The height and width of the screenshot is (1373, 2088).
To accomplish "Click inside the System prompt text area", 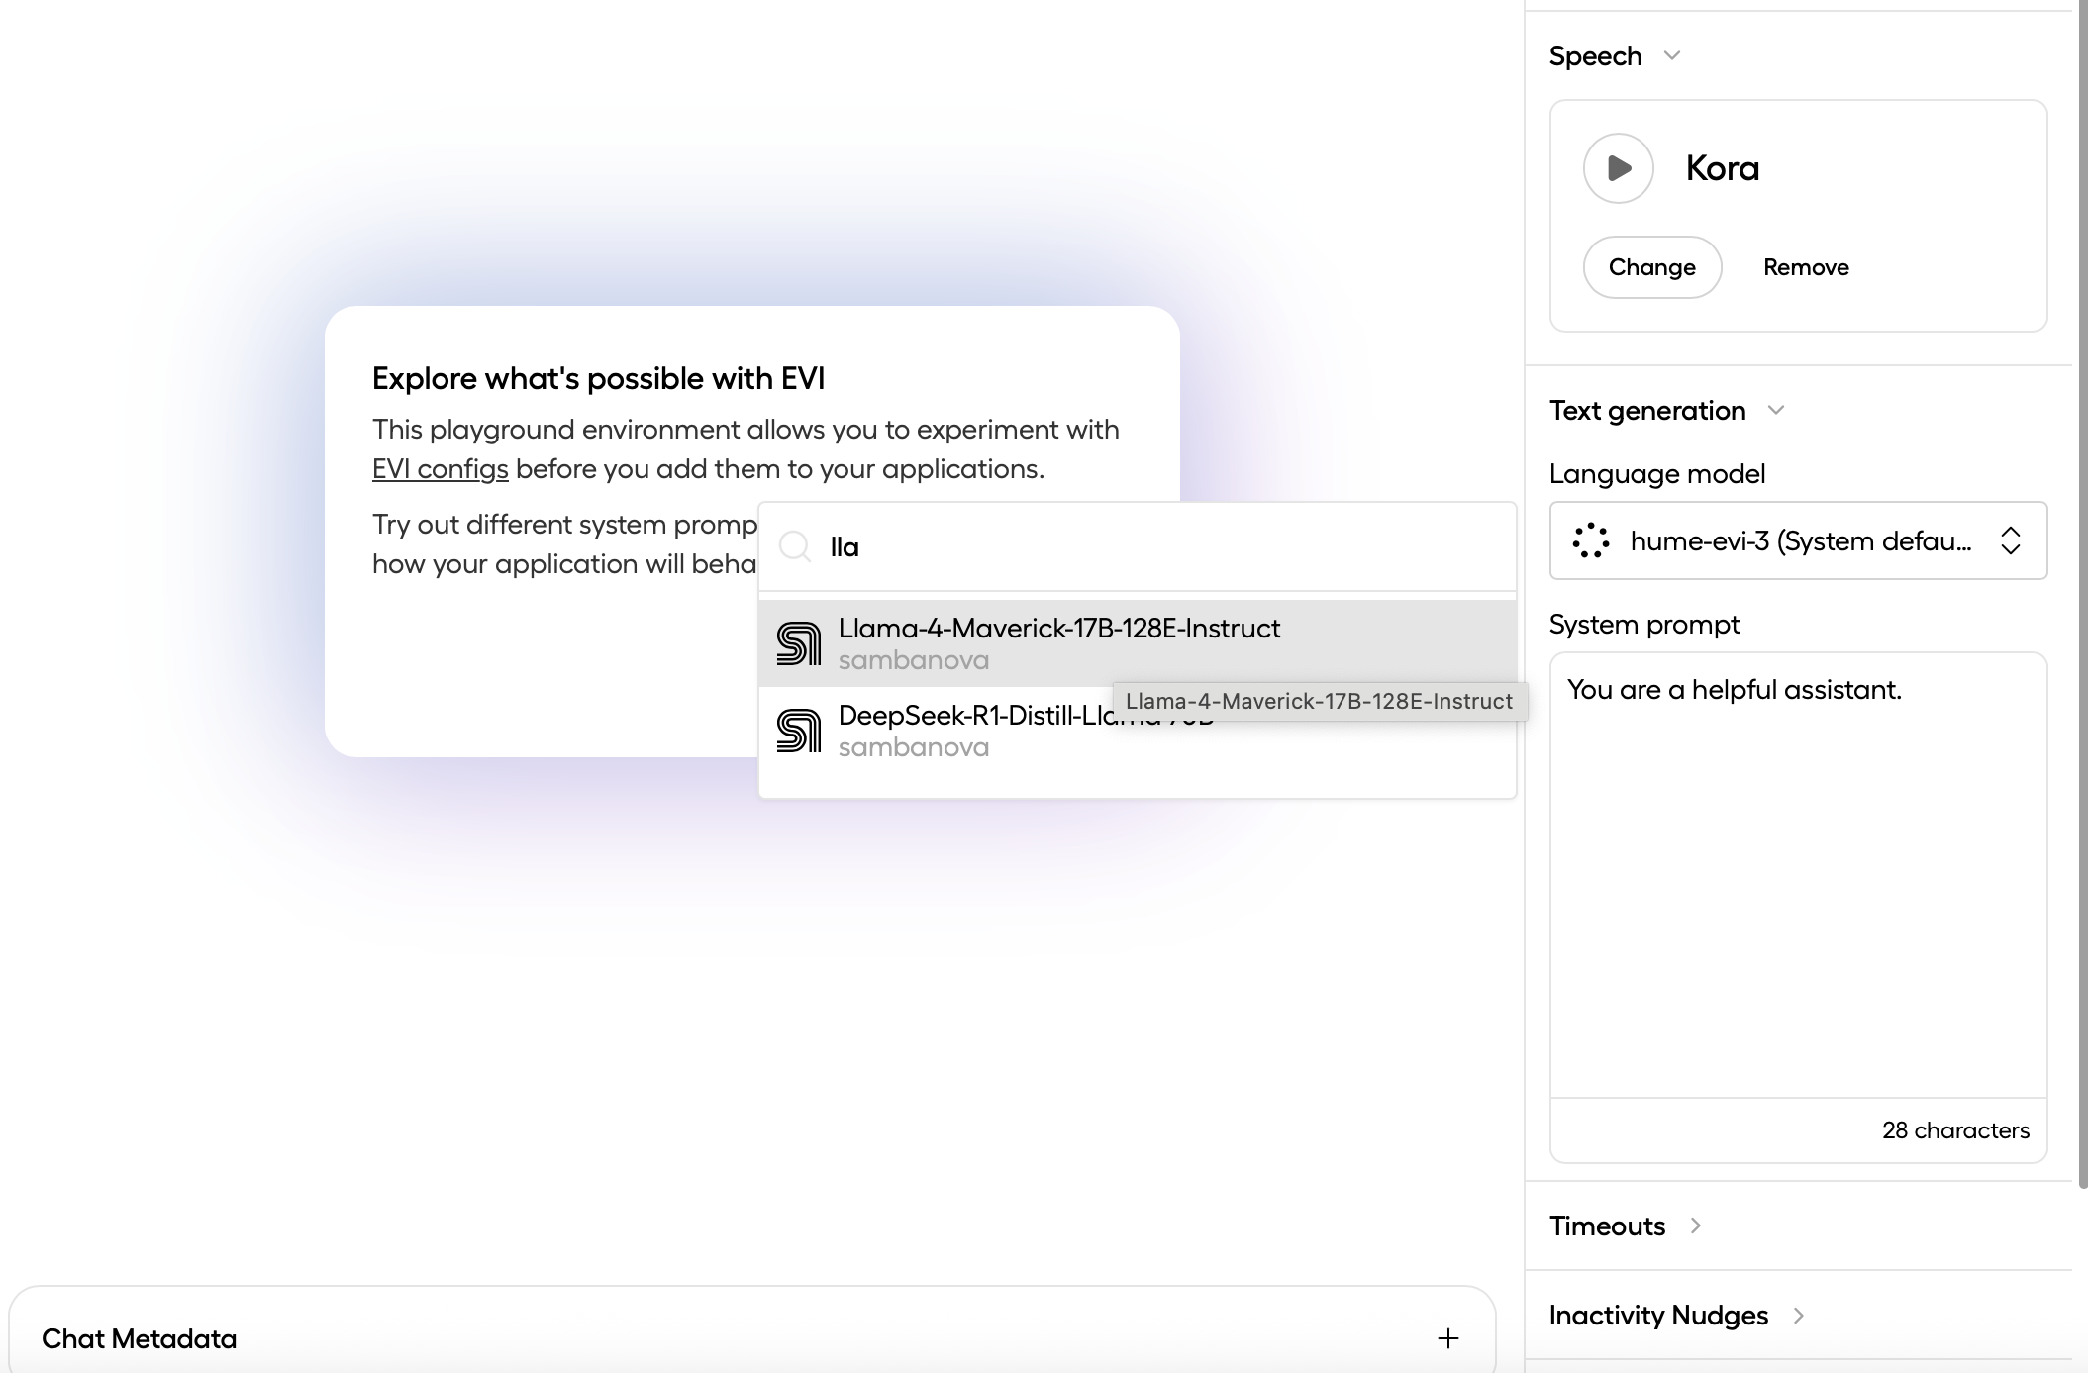I will point(1797,871).
